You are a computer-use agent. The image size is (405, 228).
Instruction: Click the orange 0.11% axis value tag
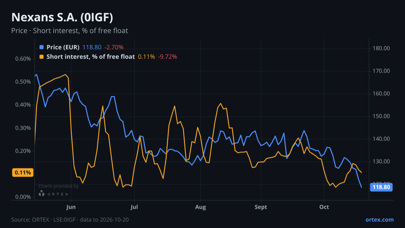[x=23, y=173]
